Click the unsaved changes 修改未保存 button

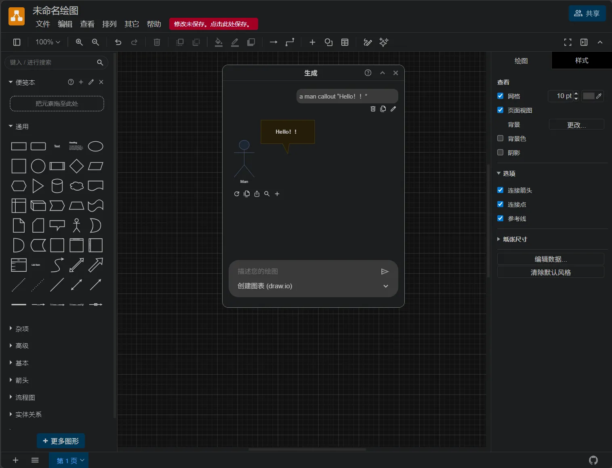[x=214, y=24]
